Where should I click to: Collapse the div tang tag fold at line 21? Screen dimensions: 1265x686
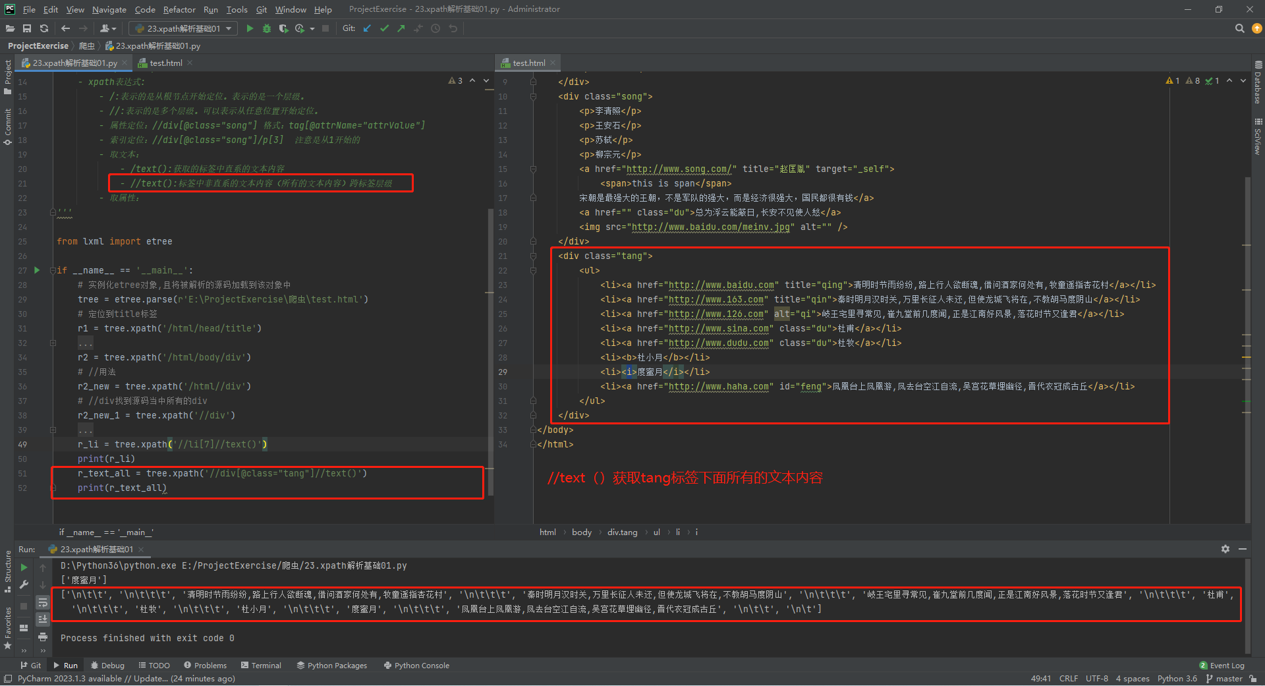[x=533, y=256]
